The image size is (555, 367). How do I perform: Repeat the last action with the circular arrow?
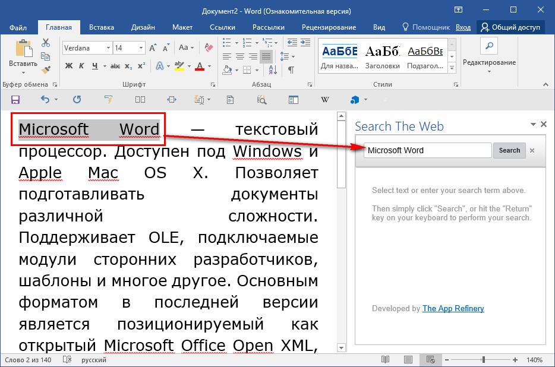click(77, 99)
